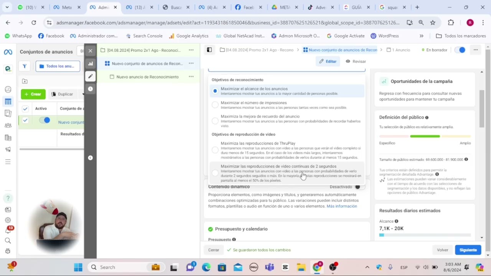Select Maximizar el alcance de los anuncios option
This screenshot has height=276, width=491.
click(x=286, y=91)
